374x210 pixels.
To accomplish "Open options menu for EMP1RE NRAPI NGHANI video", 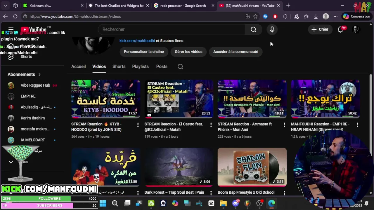I will [x=357, y=125].
